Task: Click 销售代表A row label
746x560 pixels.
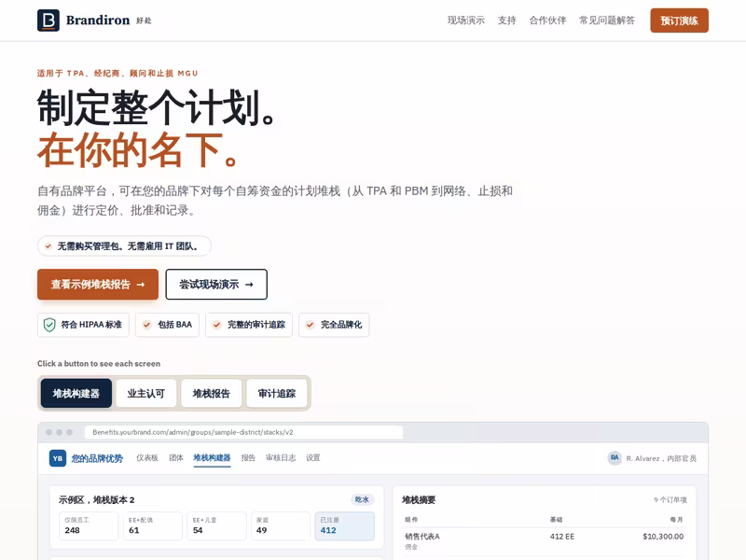Action: tap(422, 537)
